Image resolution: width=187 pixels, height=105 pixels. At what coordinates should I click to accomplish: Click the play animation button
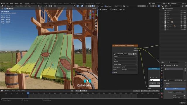pos(82,91)
